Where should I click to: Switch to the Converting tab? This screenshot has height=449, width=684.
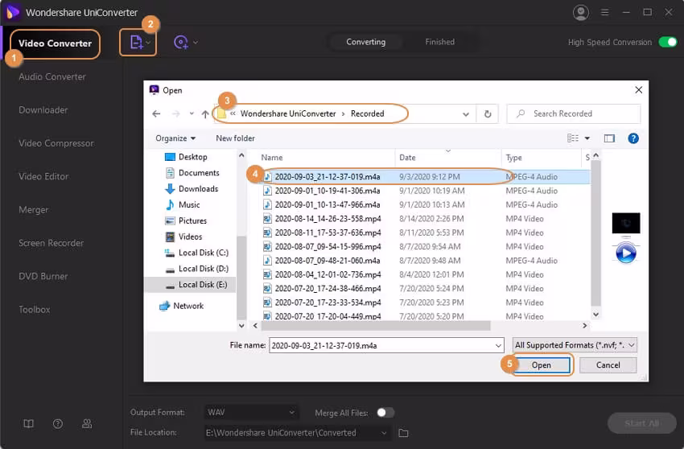[365, 42]
